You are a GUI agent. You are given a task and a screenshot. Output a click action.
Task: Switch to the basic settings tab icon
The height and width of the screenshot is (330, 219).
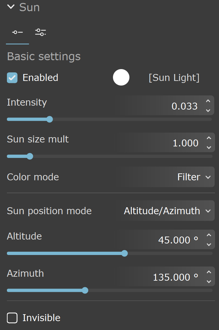(x=17, y=33)
